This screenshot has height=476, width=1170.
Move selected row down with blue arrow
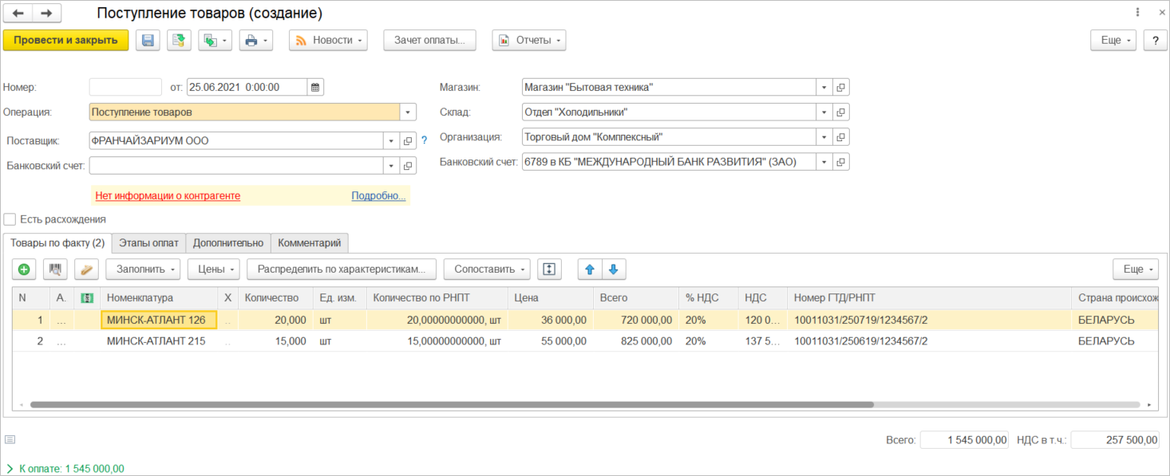tap(614, 269)
